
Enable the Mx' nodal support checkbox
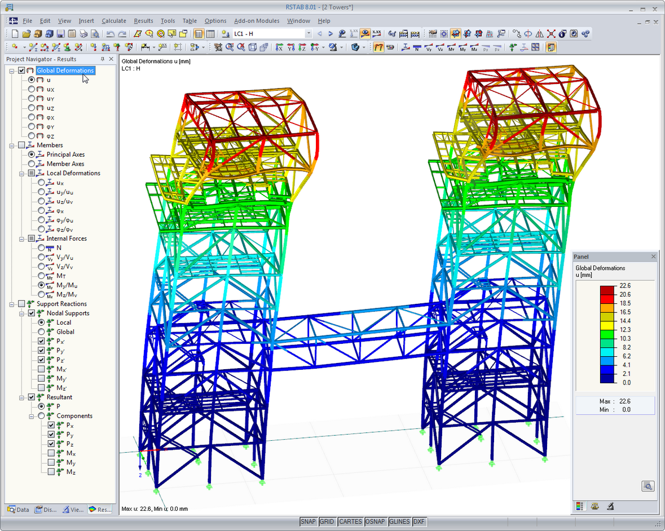pos(42,369)
